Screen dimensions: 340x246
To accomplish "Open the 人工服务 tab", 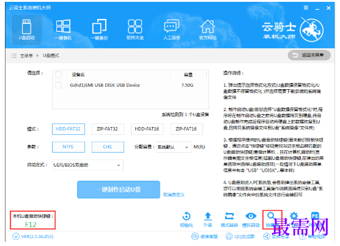I will point(171,30).
